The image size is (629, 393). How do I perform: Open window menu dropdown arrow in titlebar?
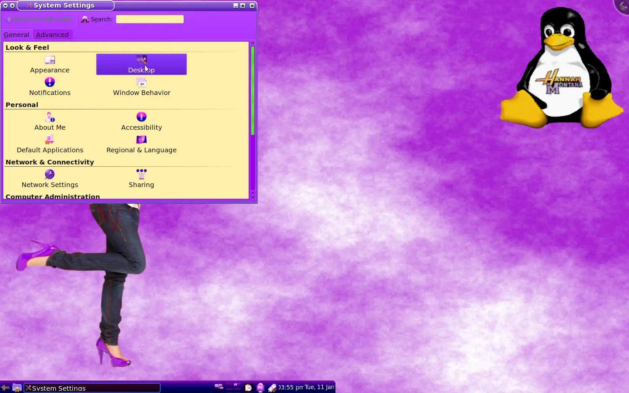point(5,6)
